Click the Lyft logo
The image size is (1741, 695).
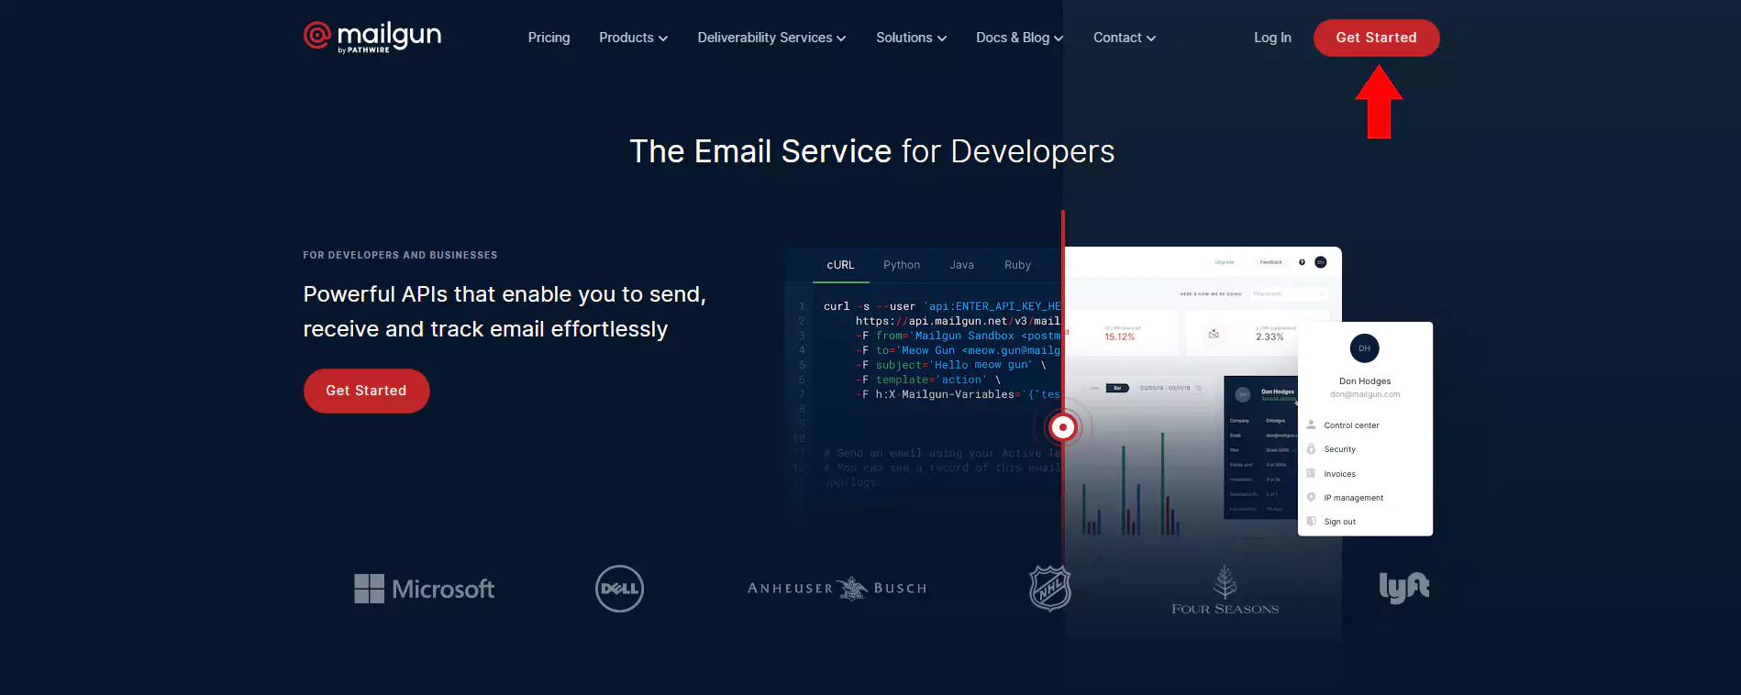click(1404, 588)
